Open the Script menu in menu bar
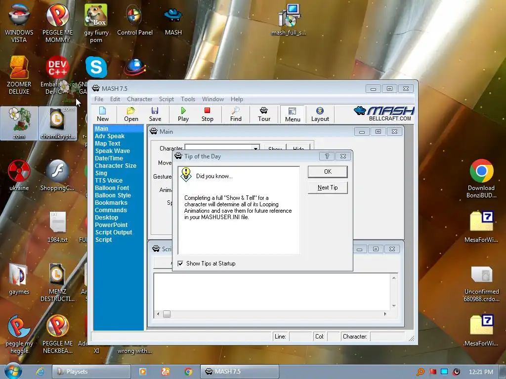Screen dimensions: 506x379 [x=166, y=99]
